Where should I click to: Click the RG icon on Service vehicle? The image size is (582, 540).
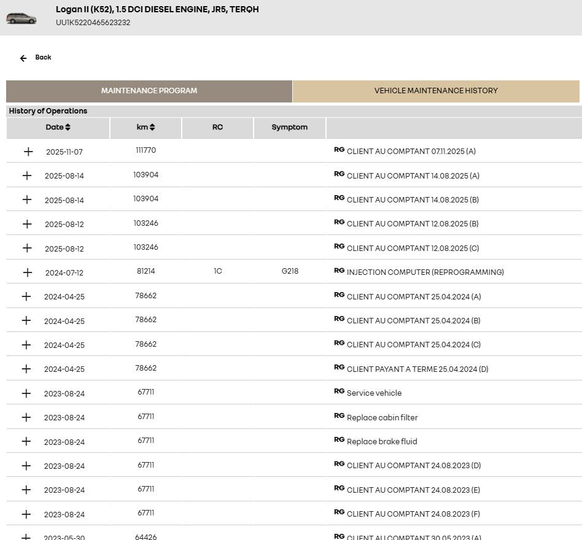point(340,391)
